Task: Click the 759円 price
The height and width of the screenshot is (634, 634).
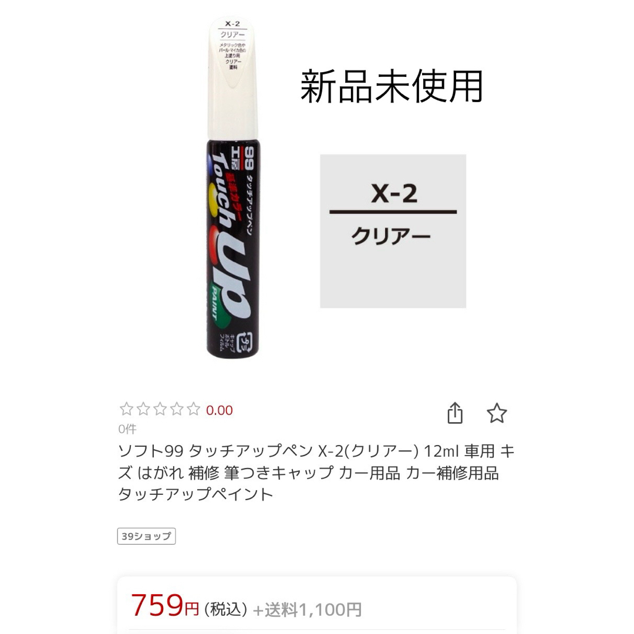Action: (165, 606)
